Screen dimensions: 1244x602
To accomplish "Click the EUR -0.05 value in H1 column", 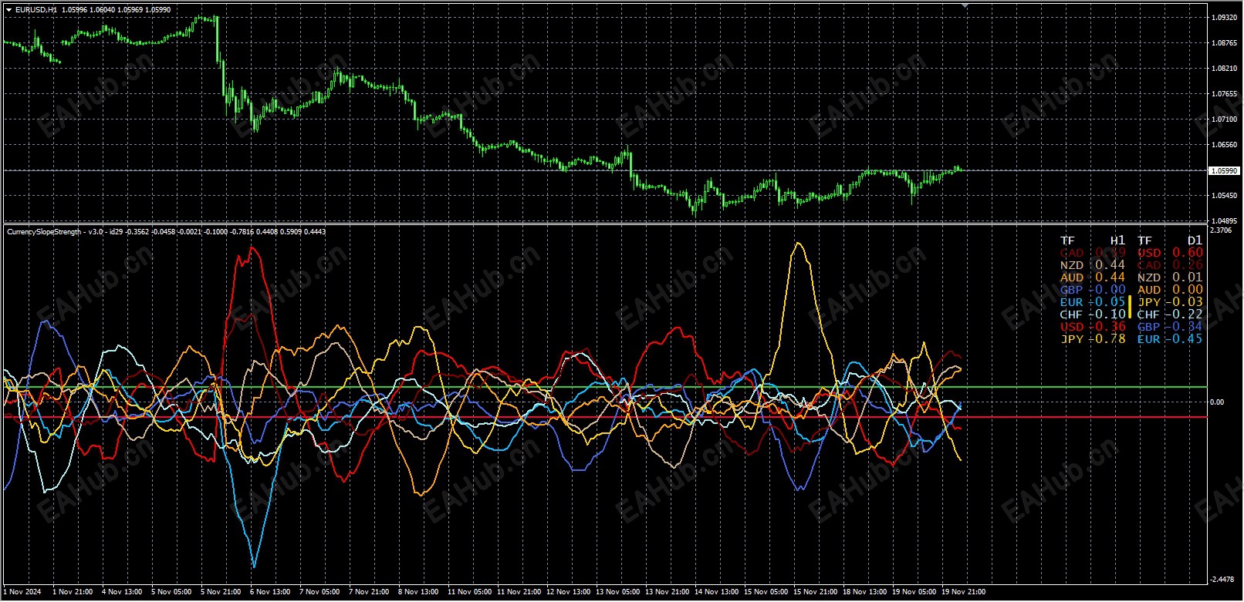I will coord(1093,302).
